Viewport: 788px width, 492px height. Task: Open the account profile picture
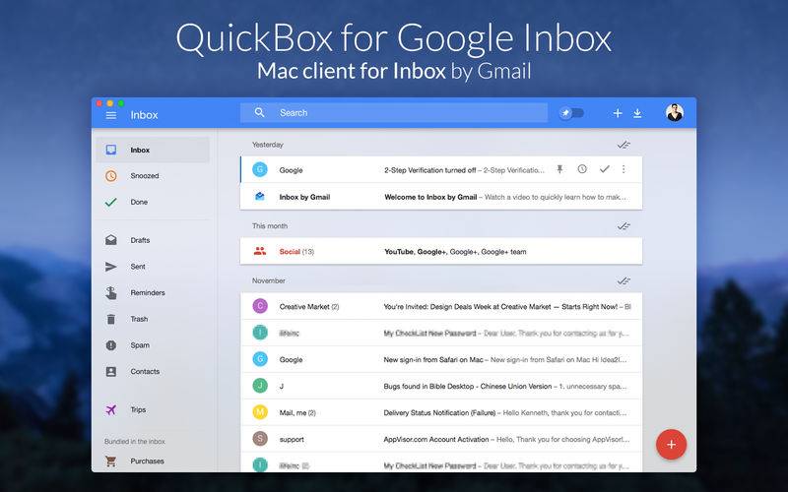point(675,113)
